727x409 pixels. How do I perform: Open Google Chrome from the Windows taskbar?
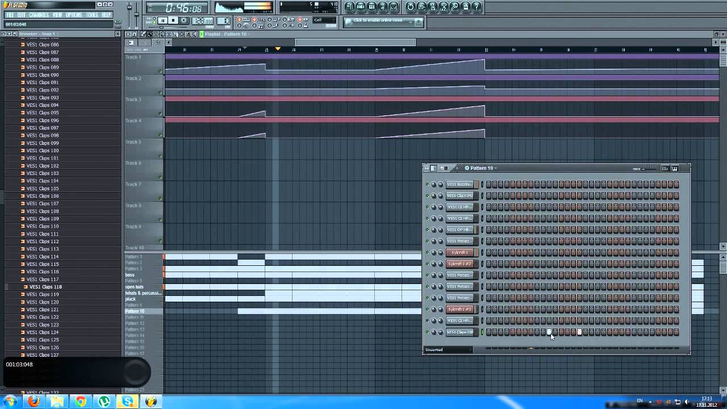pyautogui.click(x=81, y=402)
